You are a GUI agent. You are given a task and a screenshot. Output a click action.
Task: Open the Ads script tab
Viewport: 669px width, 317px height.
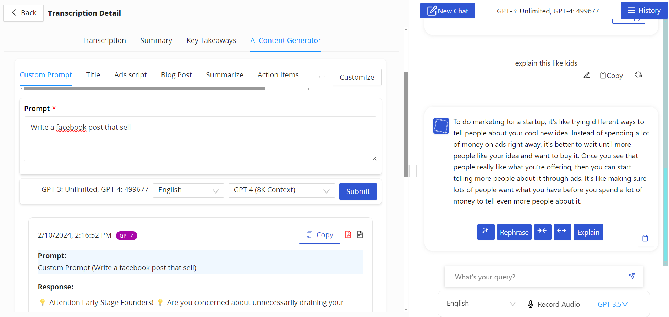click(130, 75)
